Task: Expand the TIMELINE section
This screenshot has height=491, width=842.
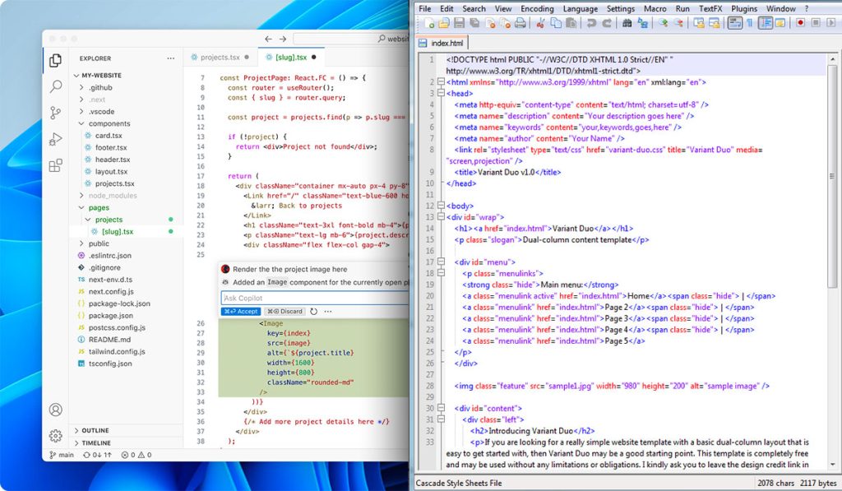Action: [x=126, y=442]
